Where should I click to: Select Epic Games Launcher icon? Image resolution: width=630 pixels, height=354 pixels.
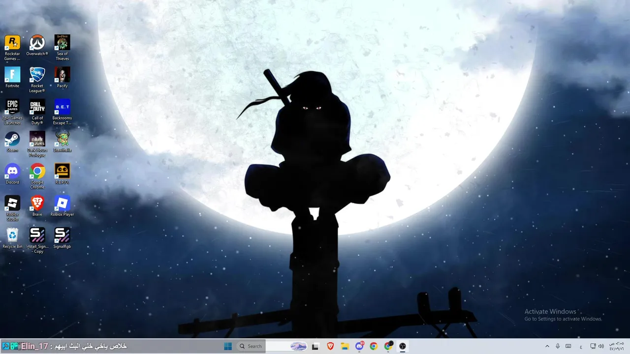coord(12,112)
